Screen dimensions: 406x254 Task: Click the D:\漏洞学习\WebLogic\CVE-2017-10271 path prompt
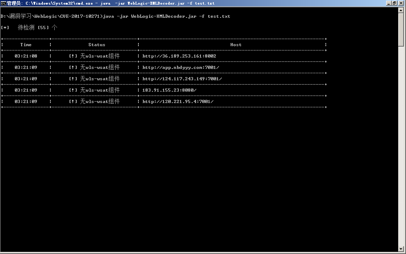click(51, 16)
